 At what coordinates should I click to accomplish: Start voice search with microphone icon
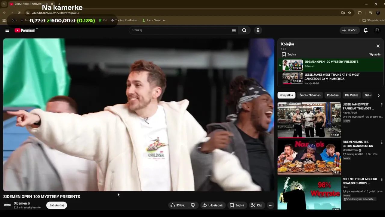coord(258,30)
